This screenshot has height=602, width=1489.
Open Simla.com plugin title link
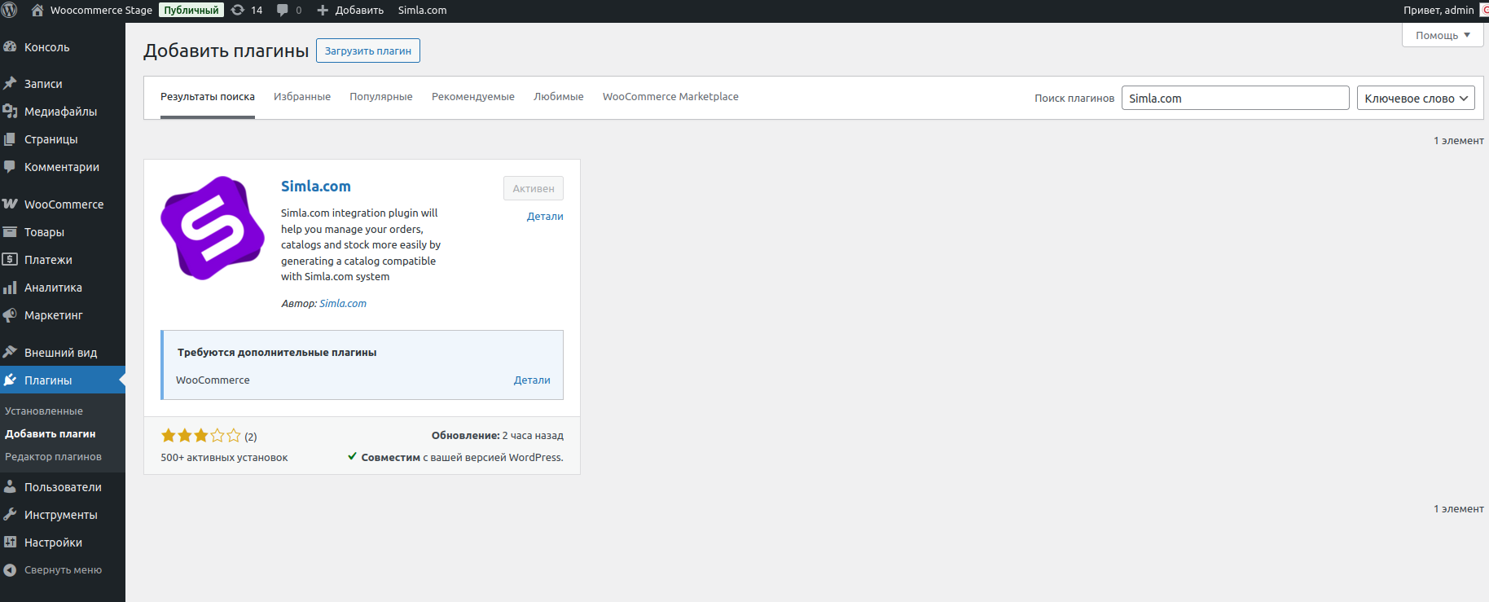[x=316, y=186]
